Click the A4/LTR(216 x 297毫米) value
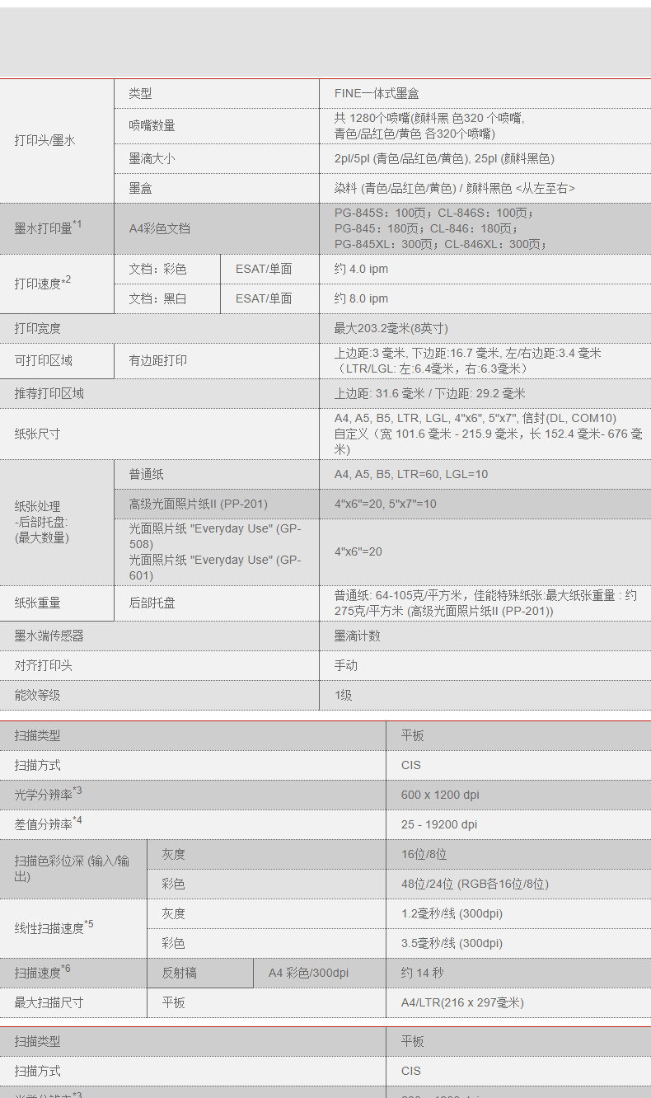This screenshot has width=651, height=1098. click(x=462, y=1002)
